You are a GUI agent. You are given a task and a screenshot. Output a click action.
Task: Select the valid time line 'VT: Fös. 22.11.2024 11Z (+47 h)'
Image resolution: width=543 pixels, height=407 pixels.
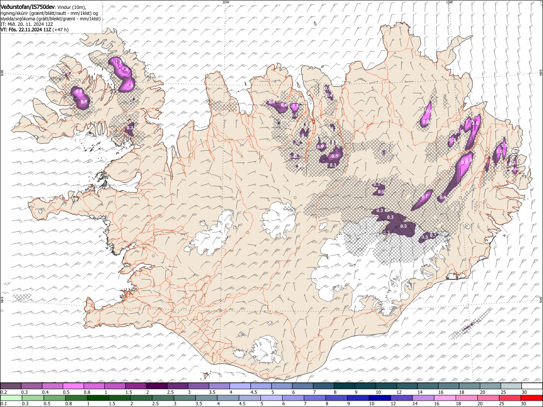click(x=34, y=30)
